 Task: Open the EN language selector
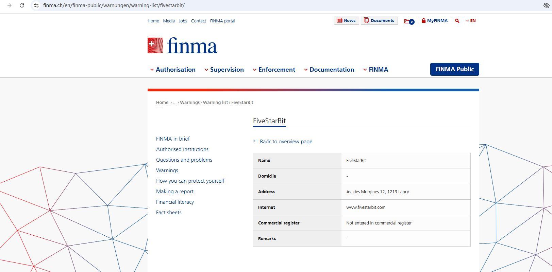coord(471,21)
